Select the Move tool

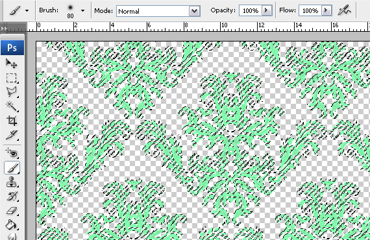tap(11, 64)
